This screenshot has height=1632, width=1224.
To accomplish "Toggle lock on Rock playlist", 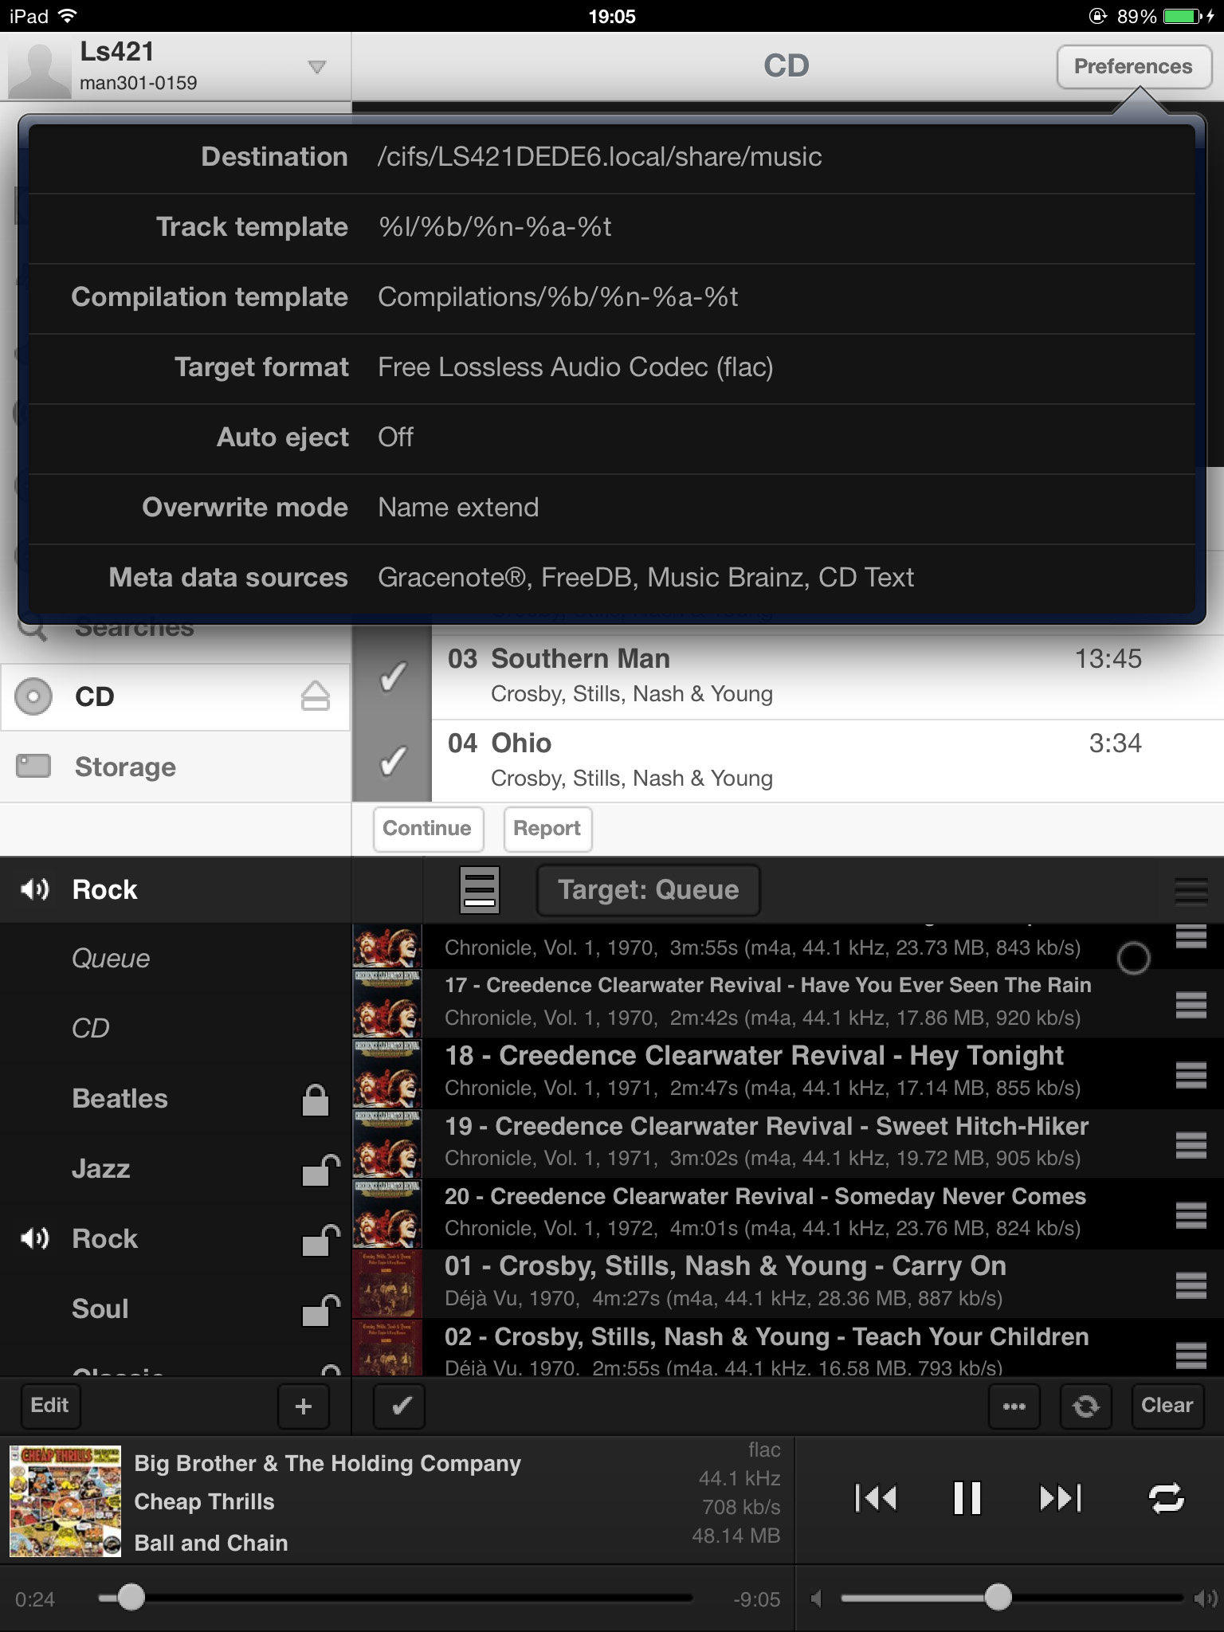I will click(320, 1240).
